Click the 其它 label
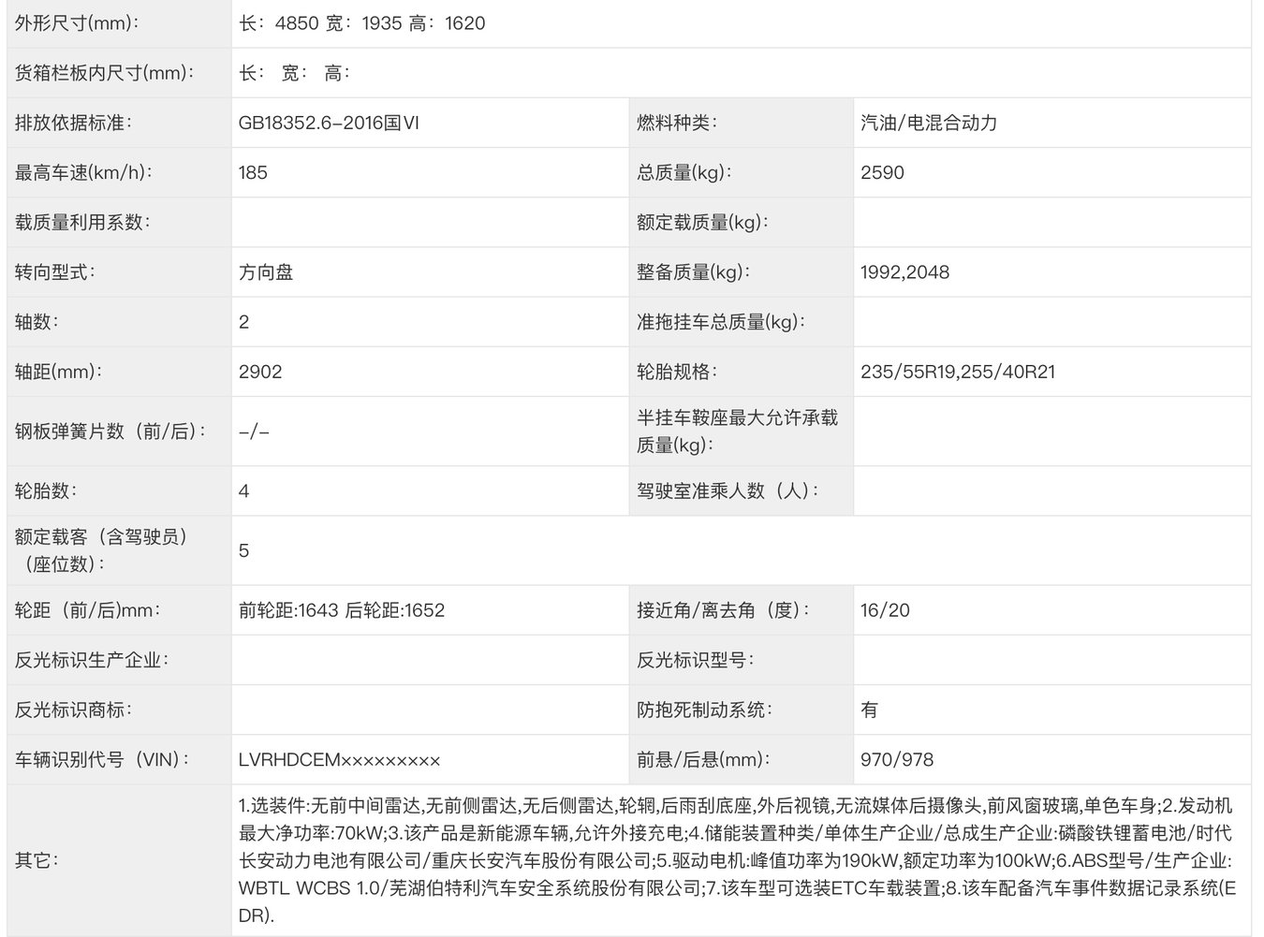The width and height of the screenshot is (1264, 937). click(x=34, y=860)
